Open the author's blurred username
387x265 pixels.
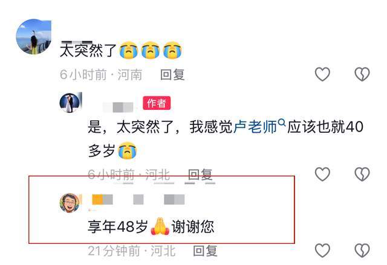(x=118, y=107)
